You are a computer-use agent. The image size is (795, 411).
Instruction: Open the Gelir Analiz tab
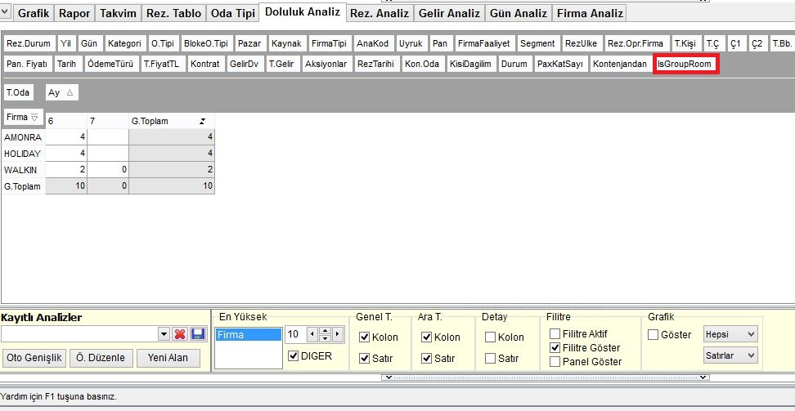tap(449, 13)
